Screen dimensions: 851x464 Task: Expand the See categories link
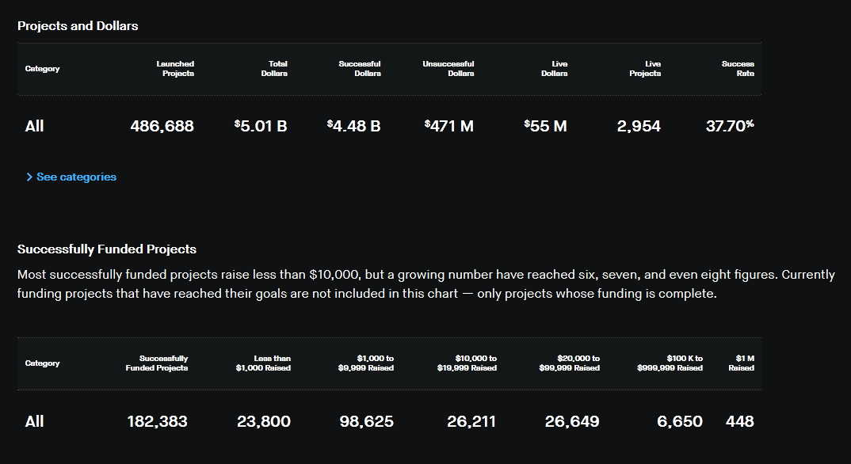pos(76,177)
